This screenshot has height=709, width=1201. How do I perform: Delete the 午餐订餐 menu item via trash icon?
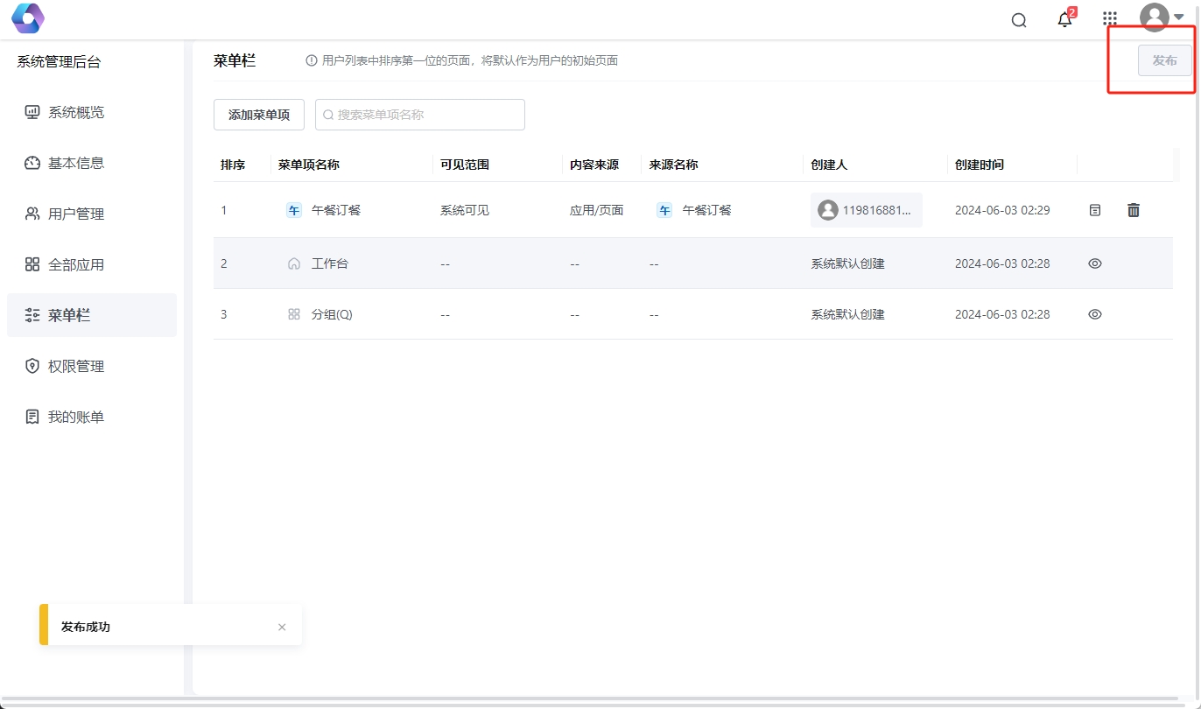click(x=1133, y=210)
